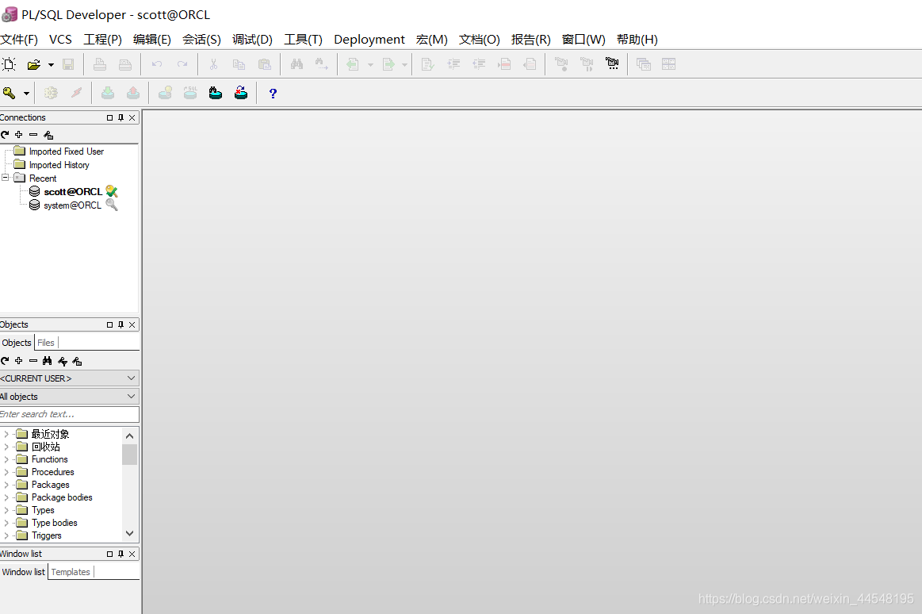Screen dimensions: 922x614
Task: Open the Deployment menu
Action: coord(369,40)
